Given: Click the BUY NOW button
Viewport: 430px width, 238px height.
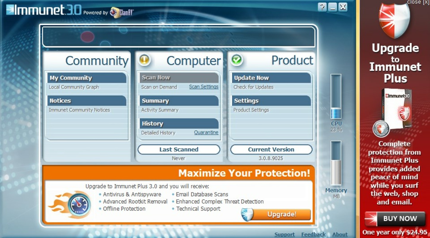Looking at the screenshot, I should (x=395, y=219).
